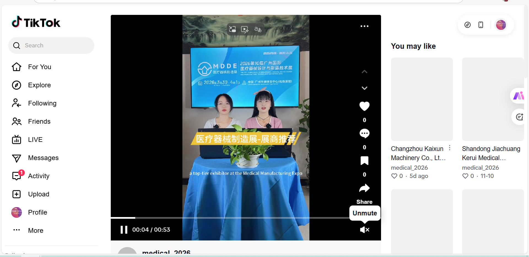Open the translate captions icon on video
The height and width of the screenshot is (257, 529).
tap(258, 29)
